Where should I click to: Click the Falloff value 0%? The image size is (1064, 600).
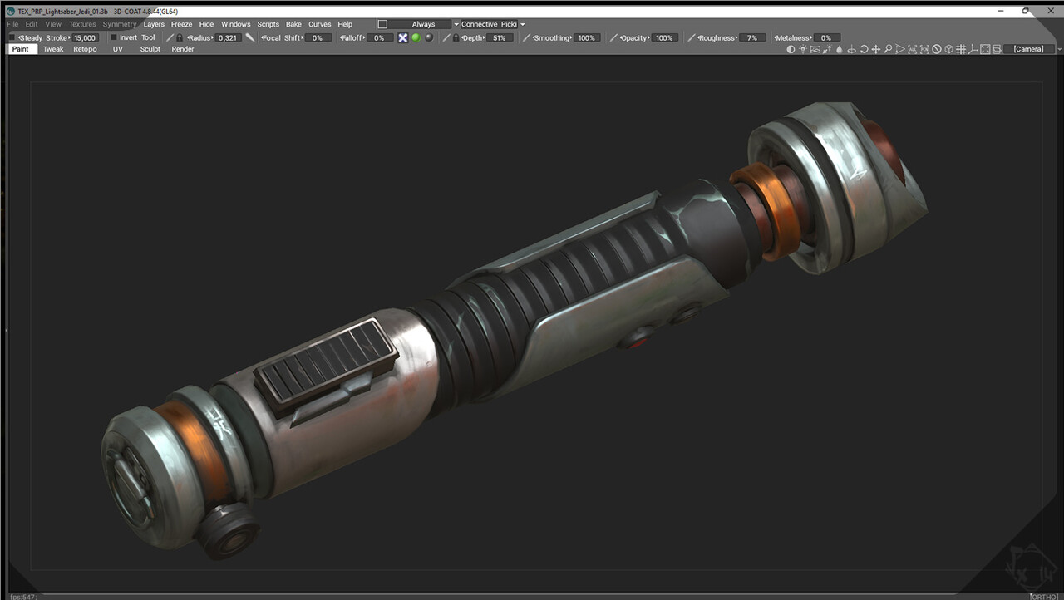[379, 37]
